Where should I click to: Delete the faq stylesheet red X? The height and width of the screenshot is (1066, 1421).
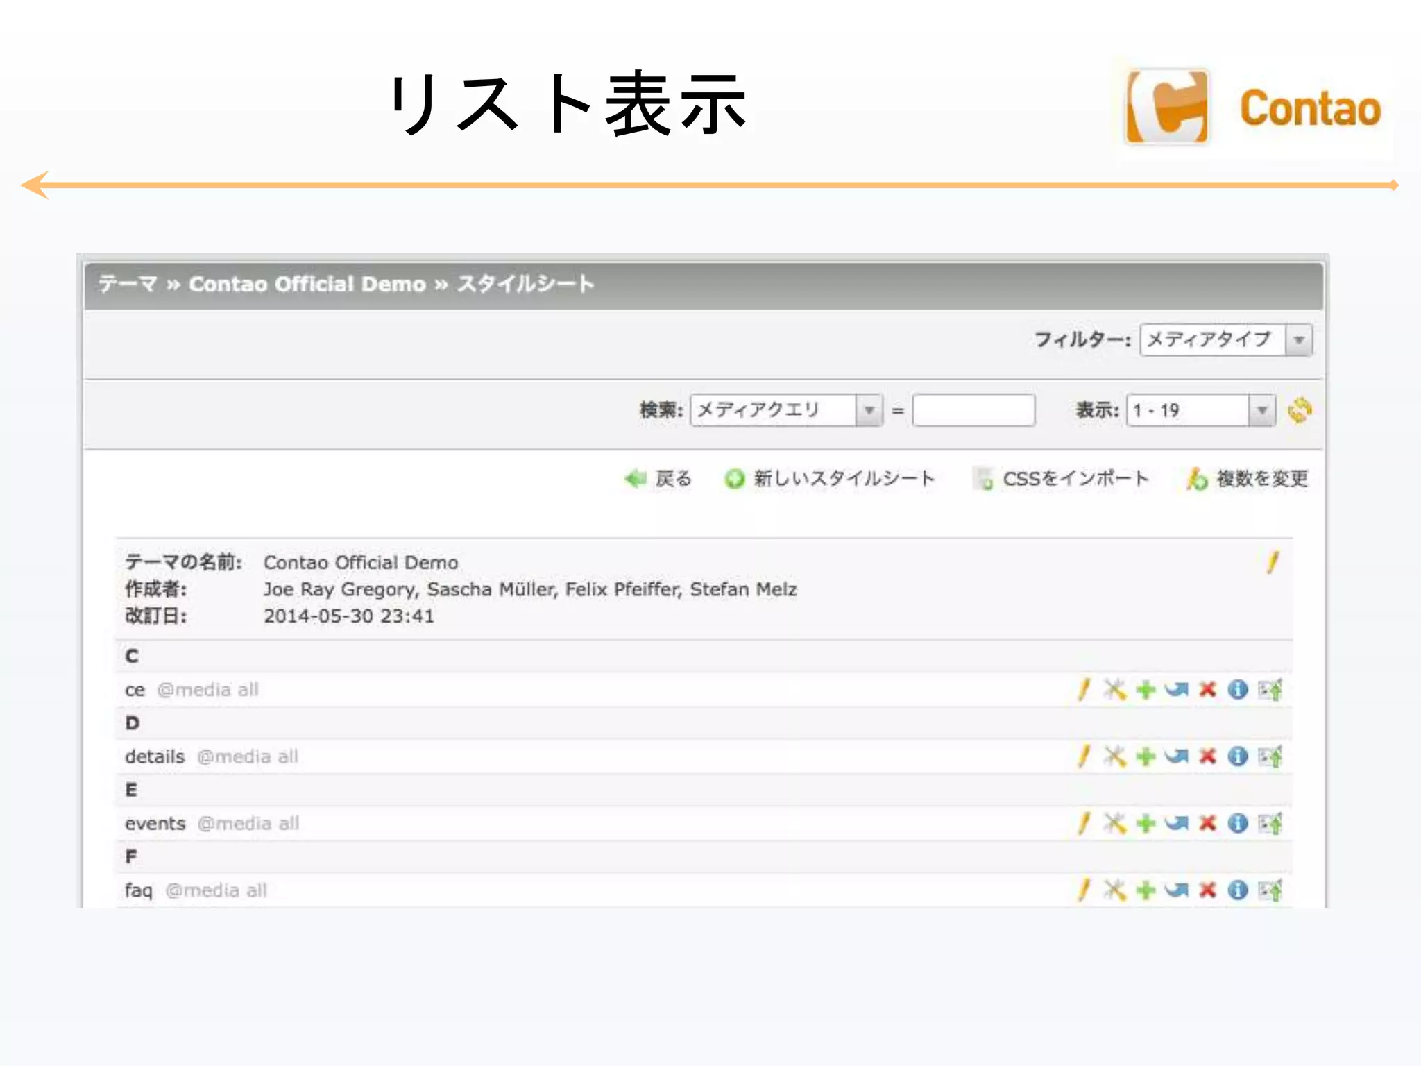1208,890
